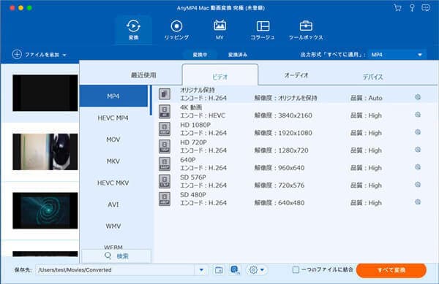Click the 4K 動画 preset icon
439x284 pixels.
click(x=165, y=112)
